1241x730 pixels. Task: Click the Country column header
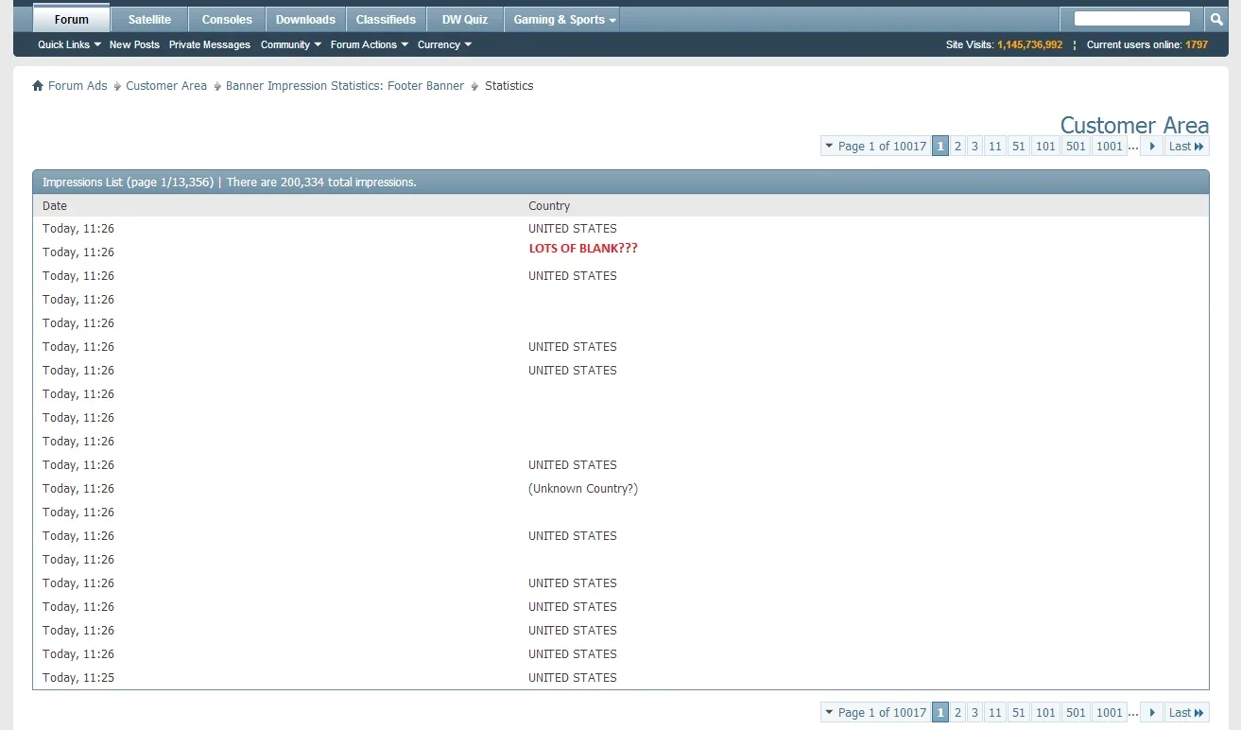click(x=549, y=206)
